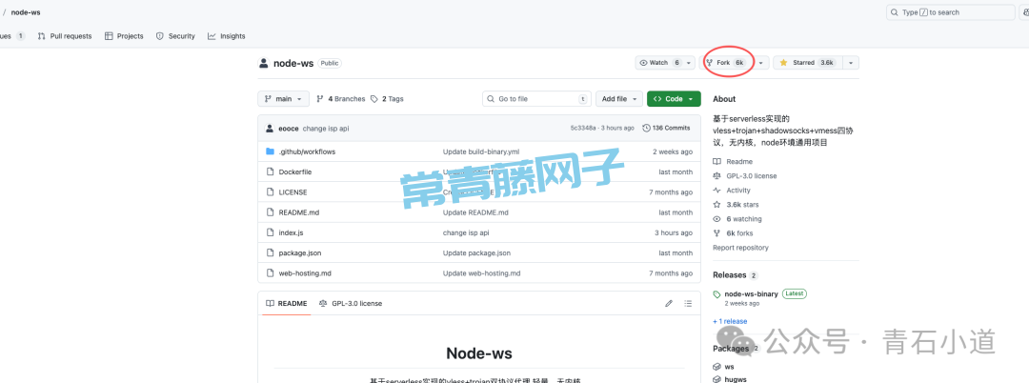Switch to the README tab
The image size is (1029, 383).
click(x=286, y=304)
